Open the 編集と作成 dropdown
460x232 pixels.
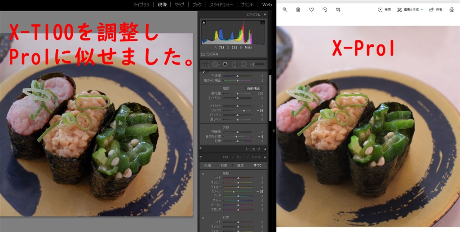(x=410, y=10)
